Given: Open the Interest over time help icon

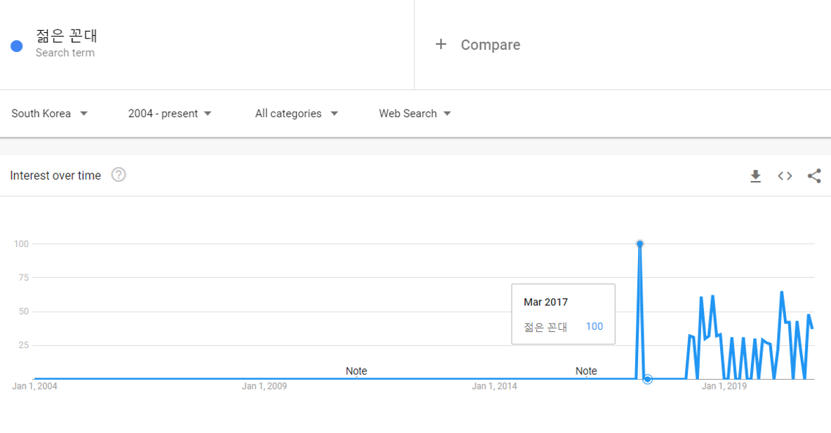Looking at the screenshot, I should pyautogui.click(x=119, y=175).
